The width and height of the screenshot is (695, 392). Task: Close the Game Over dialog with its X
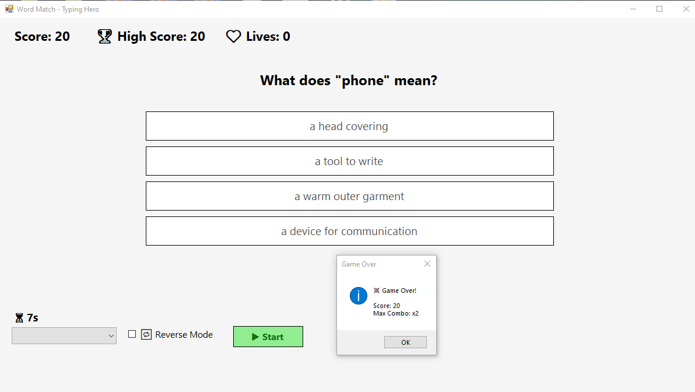click(x=427, y=264)
